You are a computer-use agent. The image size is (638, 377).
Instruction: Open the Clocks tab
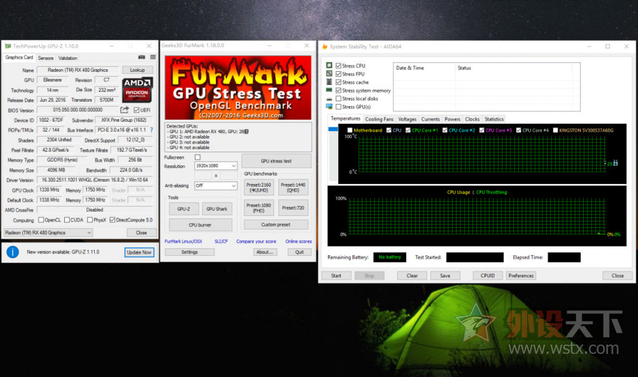(x=472, y=119)
